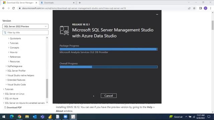Screen dimensions: 214x120
Task: Open SQL Server on Azure Arc-enabled servers
Action: [25, 103]
